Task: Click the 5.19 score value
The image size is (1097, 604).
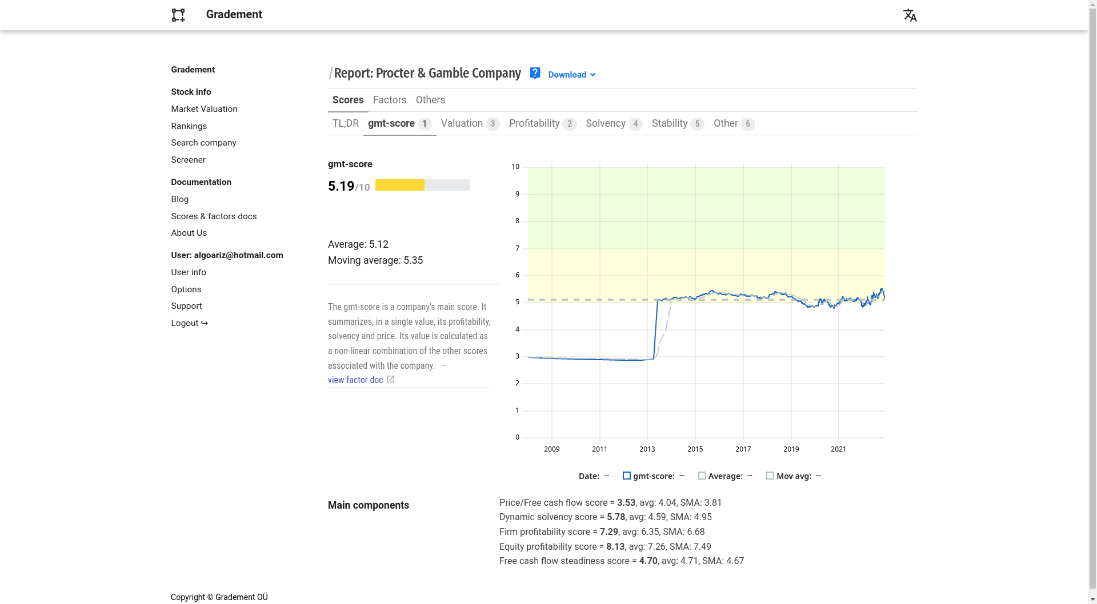Action: pyautogui.click(x=341, y=186)
